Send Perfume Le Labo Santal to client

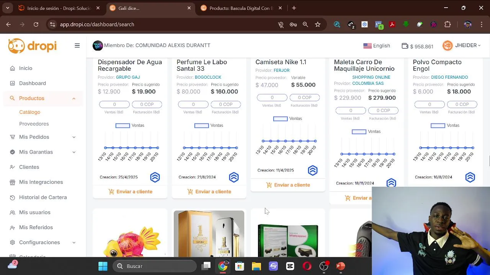point(209,192)
